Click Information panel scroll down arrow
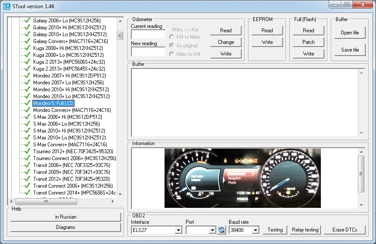Screen dimensions: 376x244 pyautogui.click(x=361, y=205)
